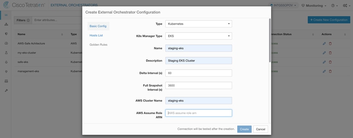The width and height of the screenshot is (353, 138).
Task: Edit the safe-eks orchestrator
Action: click(324, 62)
